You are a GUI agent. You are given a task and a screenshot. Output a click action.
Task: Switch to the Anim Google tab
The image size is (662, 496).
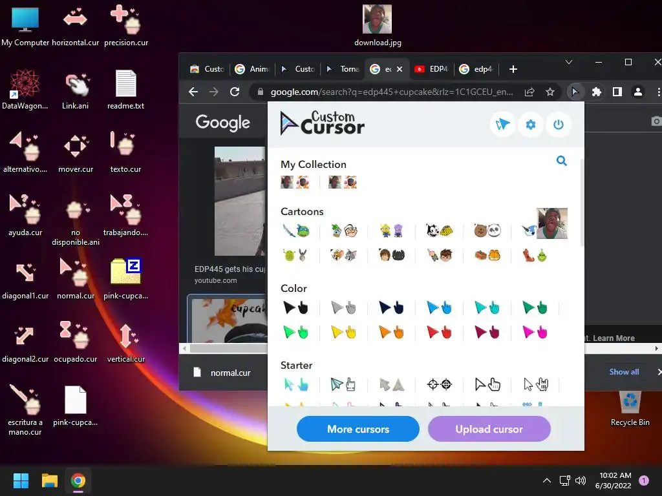pyautogui.click(x=253, y=69)
